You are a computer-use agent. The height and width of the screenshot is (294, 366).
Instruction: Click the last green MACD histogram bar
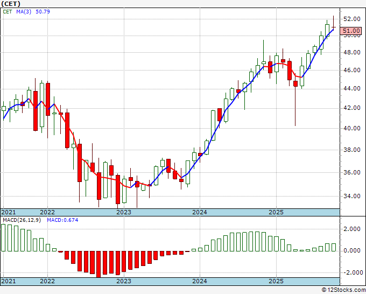coord(333,247)
